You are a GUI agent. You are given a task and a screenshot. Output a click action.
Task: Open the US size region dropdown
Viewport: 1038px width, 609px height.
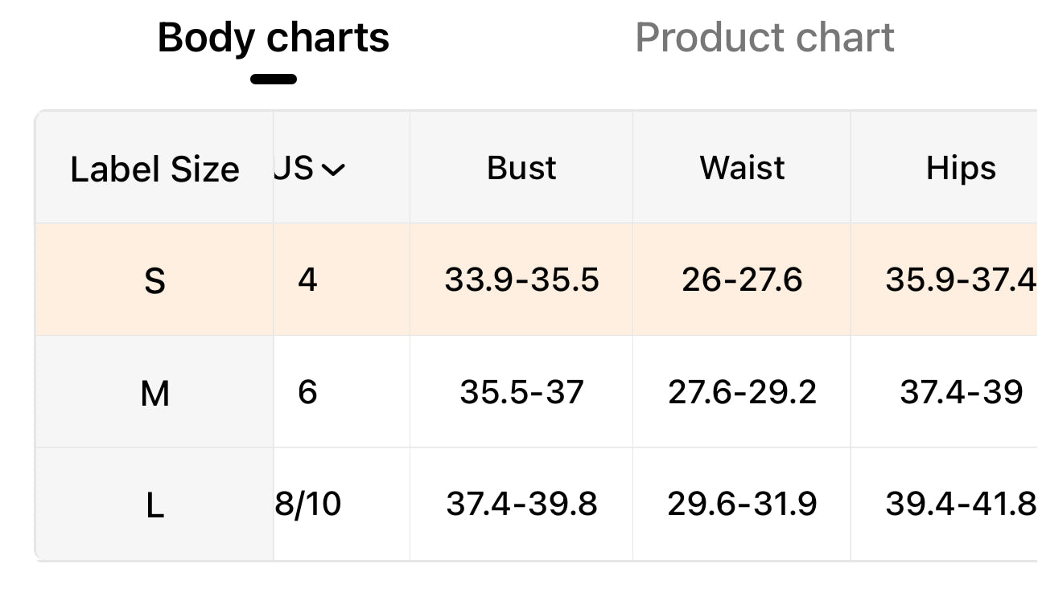click(311, 169)
